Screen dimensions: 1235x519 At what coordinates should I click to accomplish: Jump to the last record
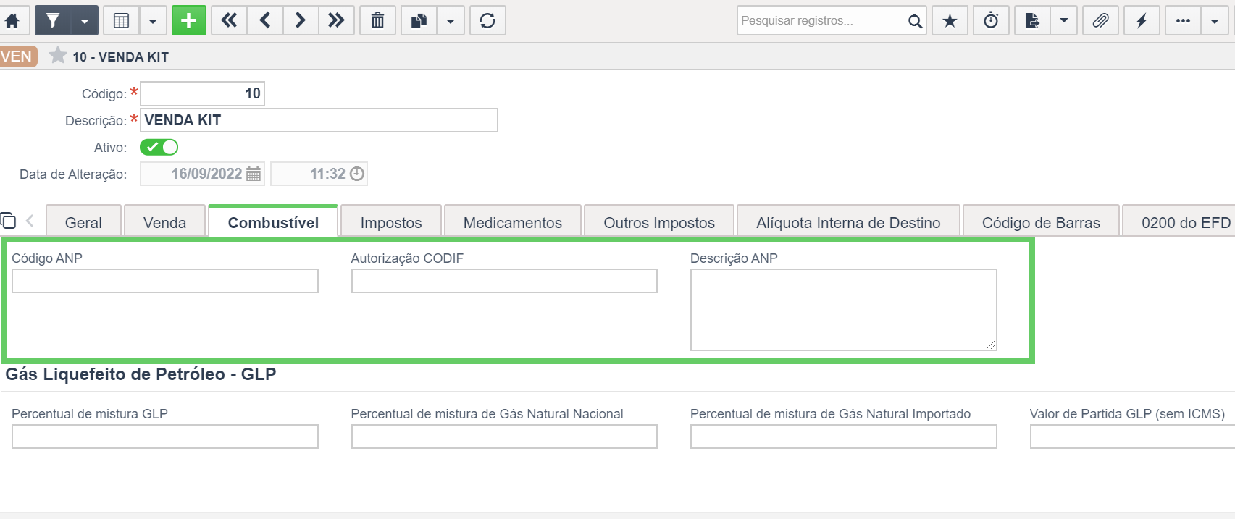[x=336, y=20]
